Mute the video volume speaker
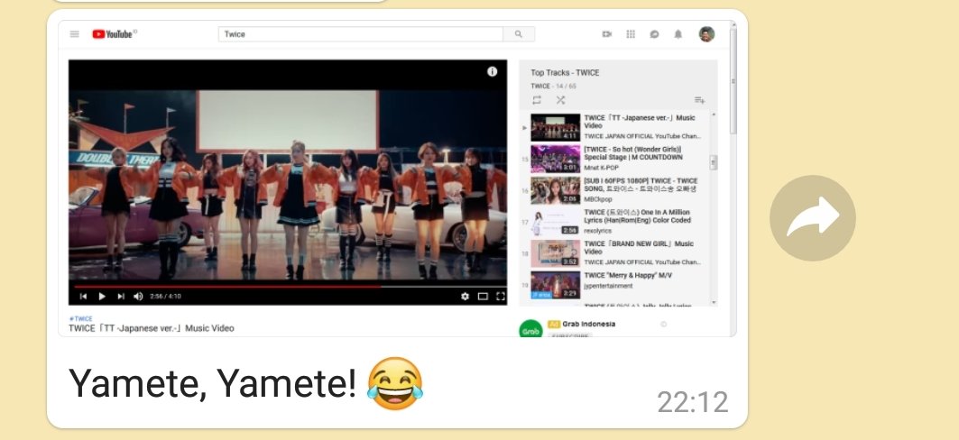This screenshot has width=959, height=440. pyautogui.click(x=138, y=297)
